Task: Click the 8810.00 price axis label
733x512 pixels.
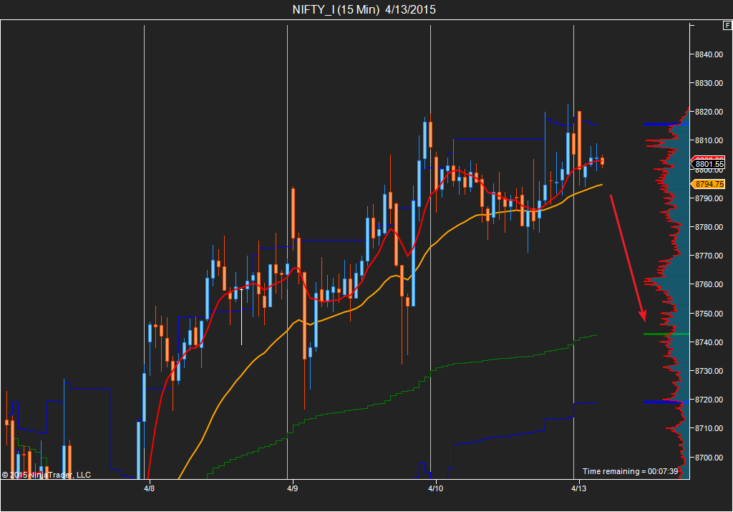Action: click(x=709, y=141)
